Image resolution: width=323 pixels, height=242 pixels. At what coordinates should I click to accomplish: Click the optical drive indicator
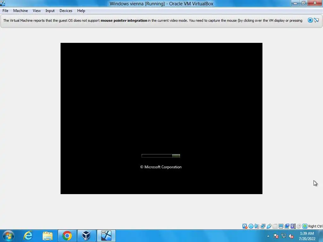pyautogui.click(x=251, y=226)
